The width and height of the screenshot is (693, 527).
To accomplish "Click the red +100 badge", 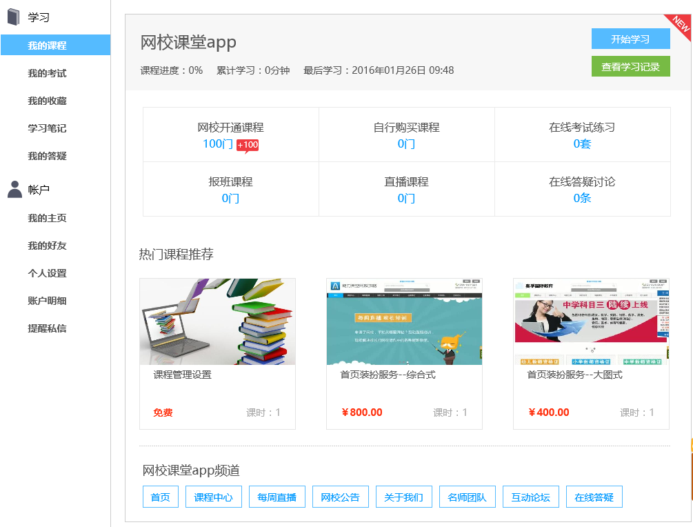I will click(x=248, y=145).
